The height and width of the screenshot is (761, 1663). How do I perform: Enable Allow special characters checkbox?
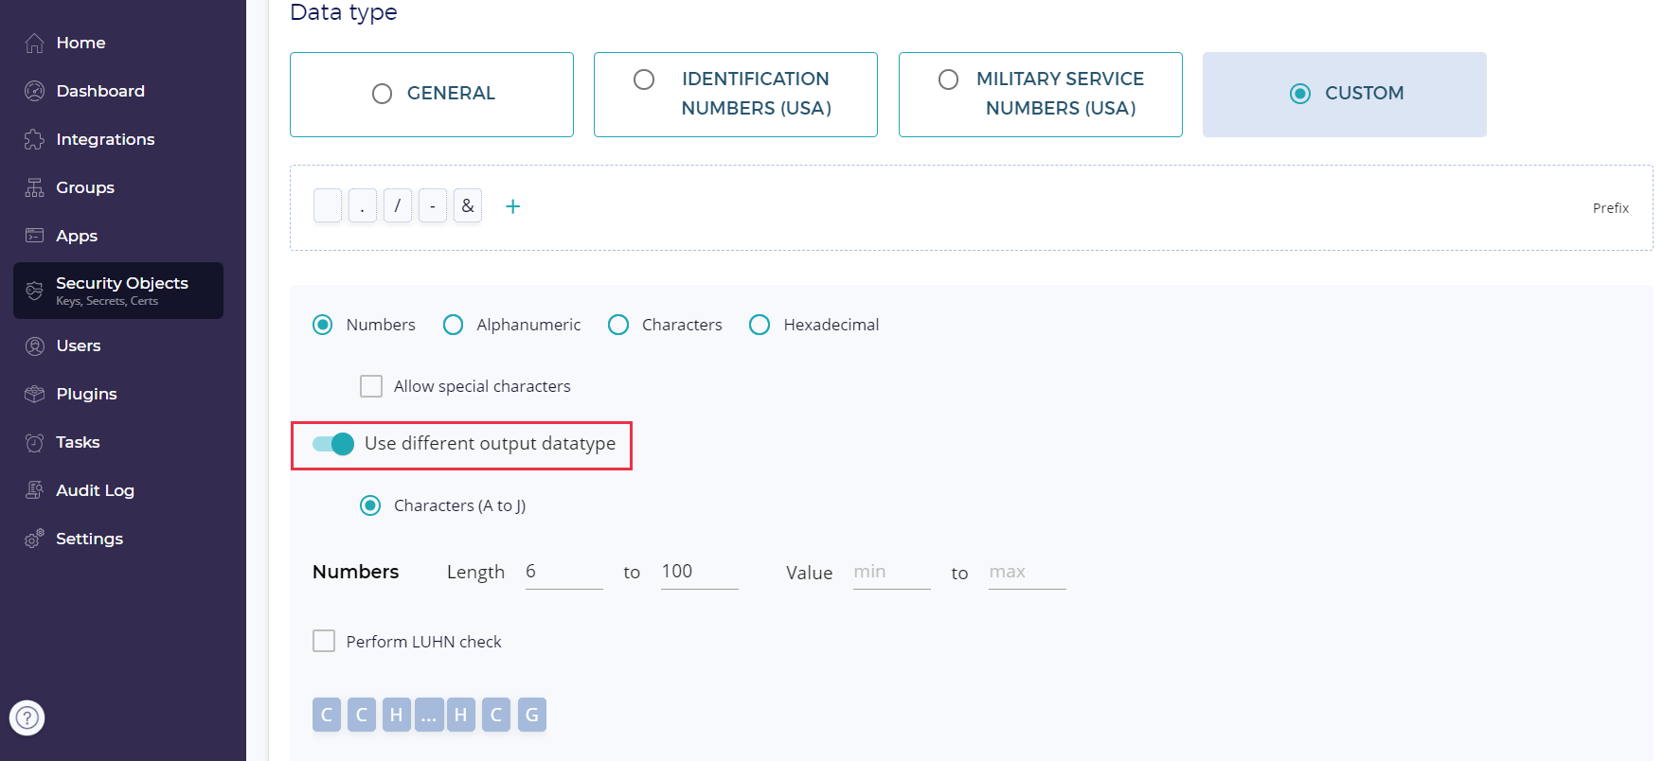coord(371,386)
